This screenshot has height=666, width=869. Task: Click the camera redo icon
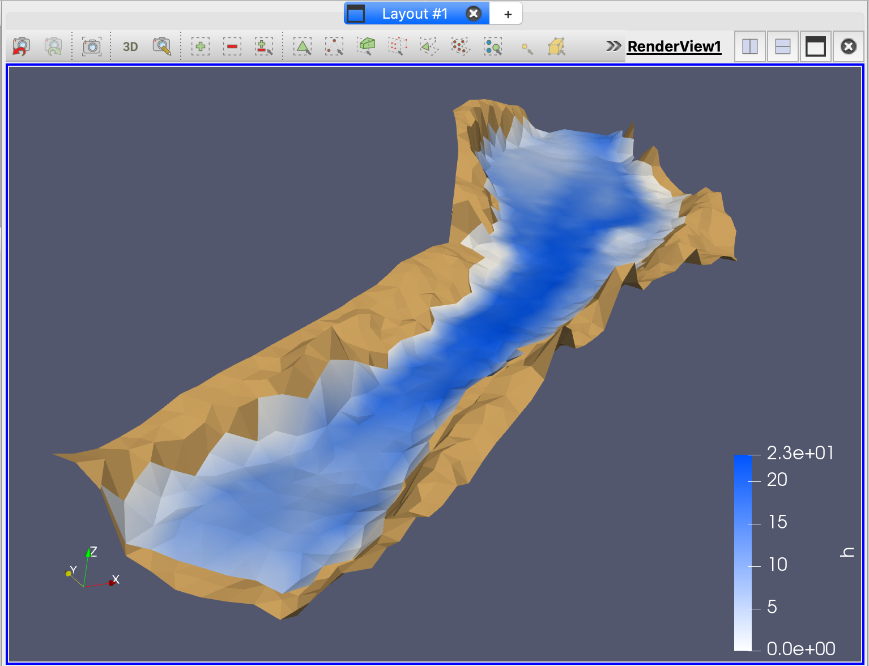[x=53, y=46]
